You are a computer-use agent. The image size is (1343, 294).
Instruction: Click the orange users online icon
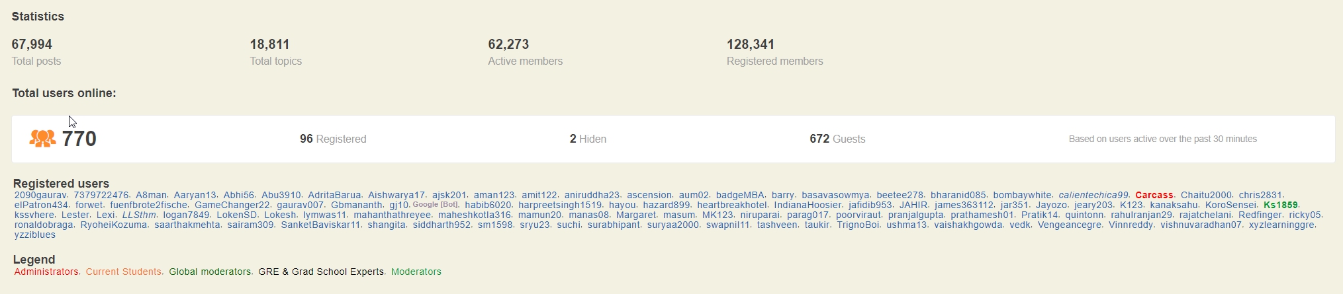coord(42,139)
